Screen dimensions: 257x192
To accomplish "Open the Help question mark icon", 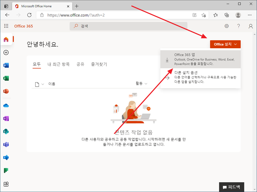I will (x=238, y=26).
